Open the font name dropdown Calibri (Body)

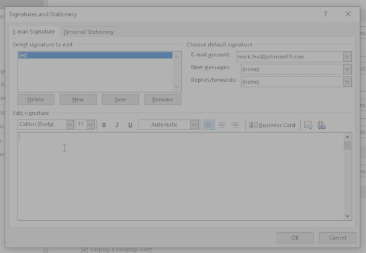click(69, 125)
